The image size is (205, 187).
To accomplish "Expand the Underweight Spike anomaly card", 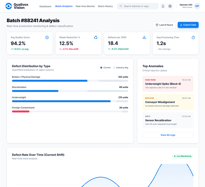I will [x=168, y=84].
